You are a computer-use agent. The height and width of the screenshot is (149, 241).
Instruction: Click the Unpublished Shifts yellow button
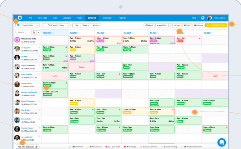pos(216,25)
